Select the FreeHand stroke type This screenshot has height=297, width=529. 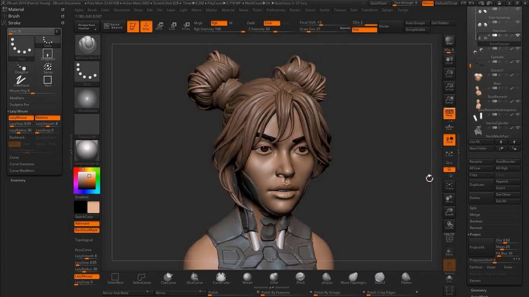tap(22, 81)
